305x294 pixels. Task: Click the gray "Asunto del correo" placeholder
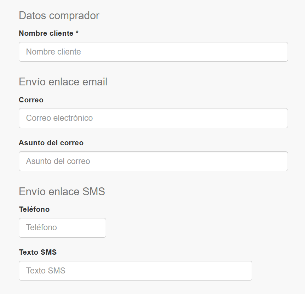pyautogui.click(x=58, y=161)
